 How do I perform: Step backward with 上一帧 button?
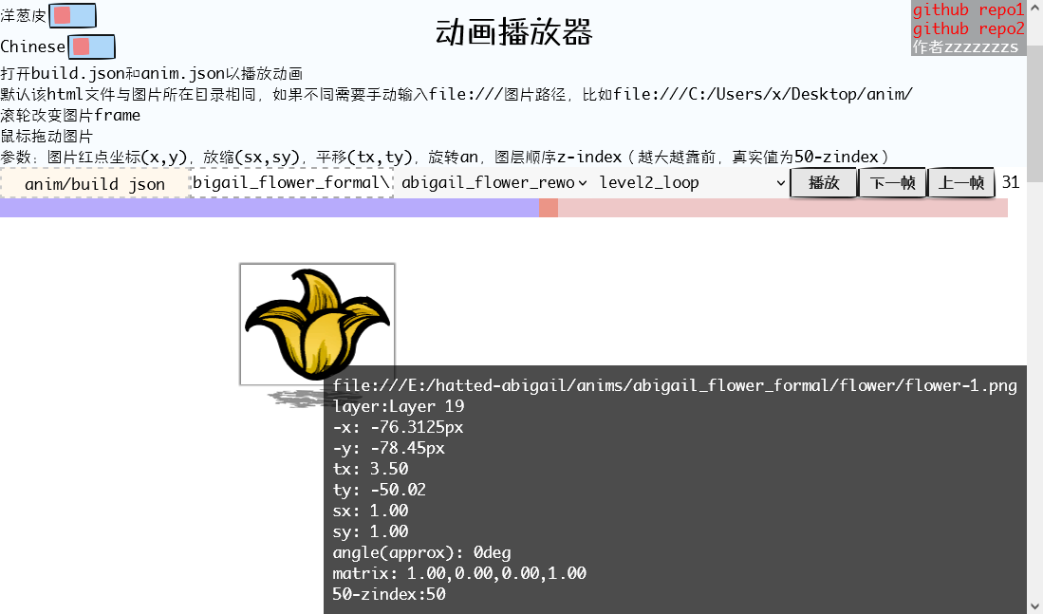pyautogui.click(x=960, y=183)
